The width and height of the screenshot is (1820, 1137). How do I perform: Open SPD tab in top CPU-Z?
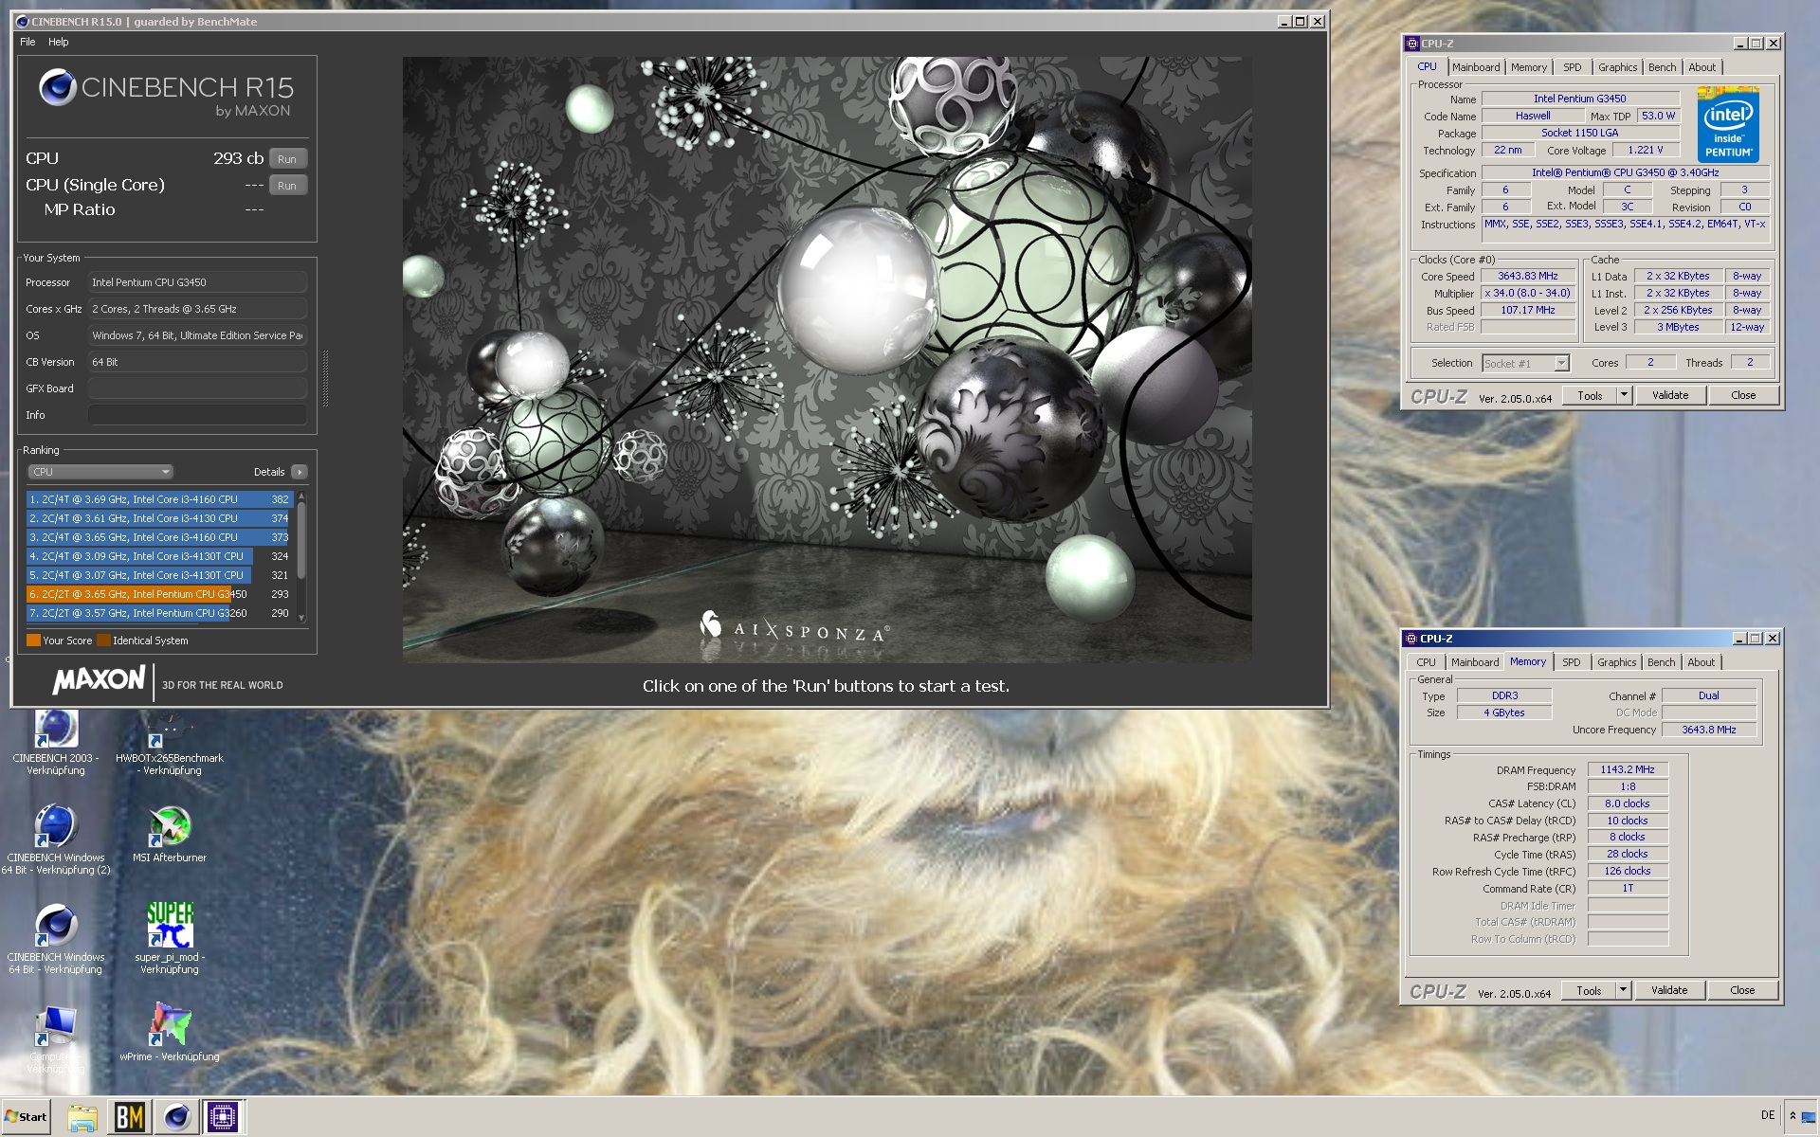tap(1572, 67)
